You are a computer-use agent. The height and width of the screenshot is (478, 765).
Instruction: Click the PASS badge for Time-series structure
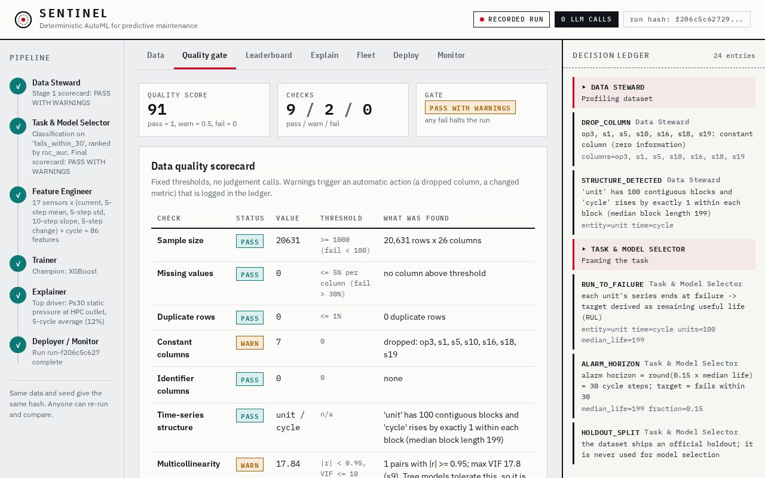point(250,416)
